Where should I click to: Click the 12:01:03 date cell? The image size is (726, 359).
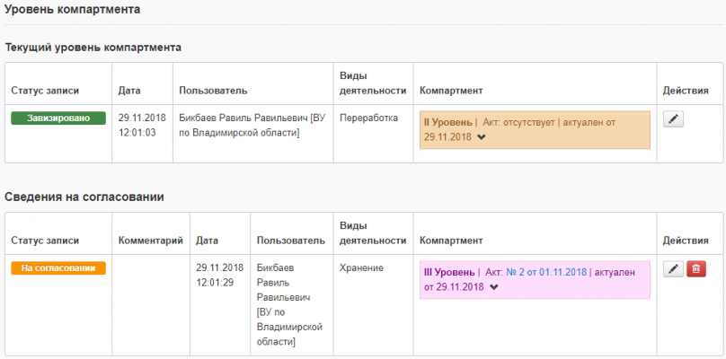pos(137,133)
